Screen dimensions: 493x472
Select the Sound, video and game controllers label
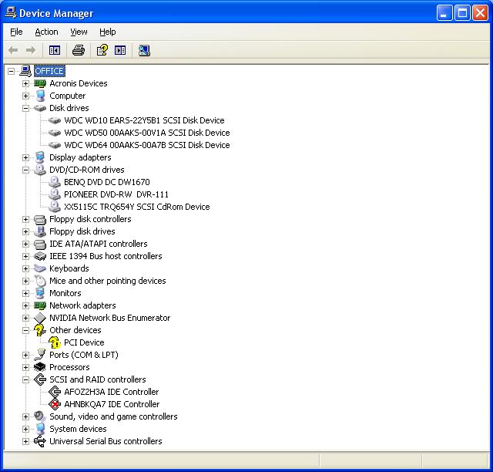click(113, 416)
